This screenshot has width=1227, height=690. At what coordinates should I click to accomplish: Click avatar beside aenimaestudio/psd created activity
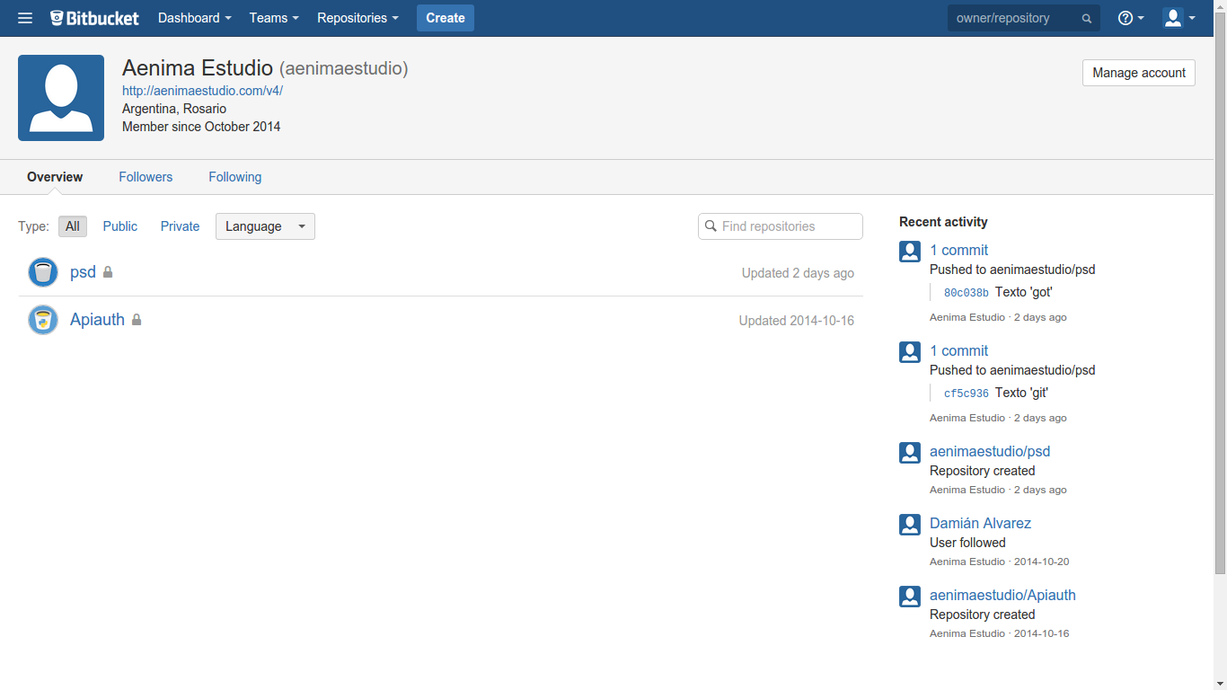(910, 453)
